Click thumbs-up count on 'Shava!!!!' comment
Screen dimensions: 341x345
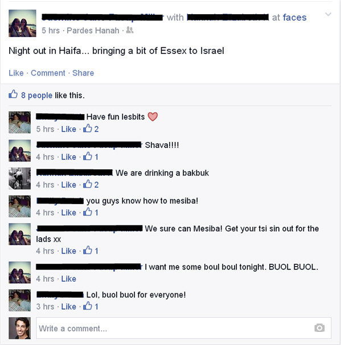[91, 156]
